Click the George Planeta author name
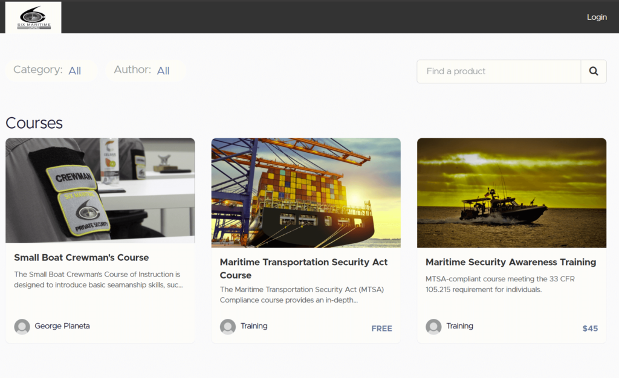 point(62,326)
